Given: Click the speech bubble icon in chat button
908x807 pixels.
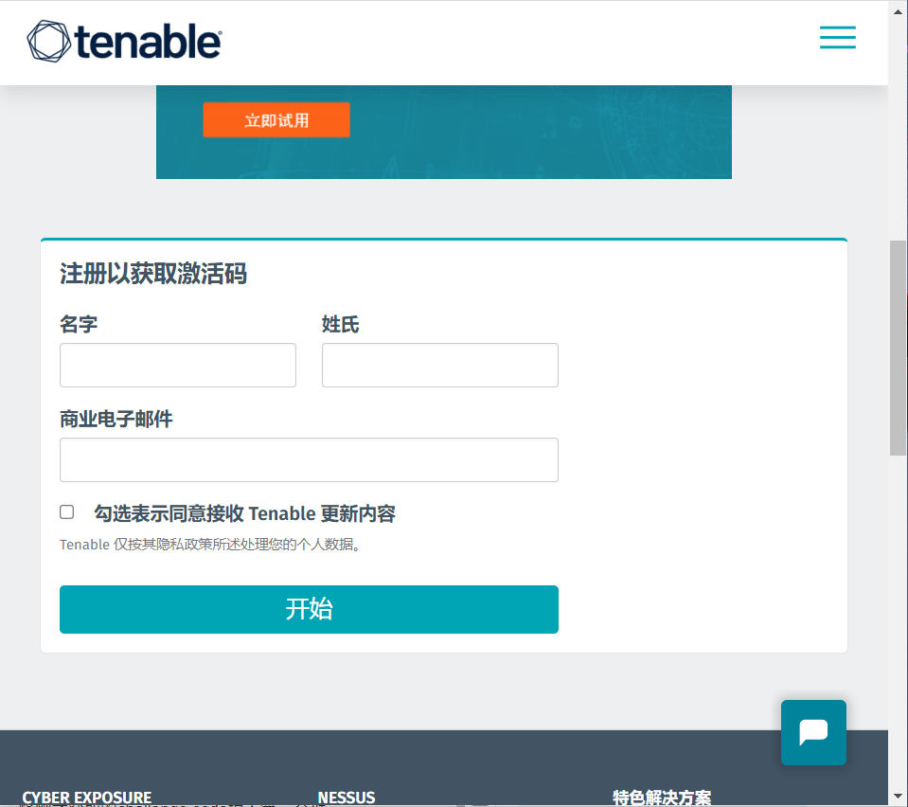Looking at the screenshot, I should coord(812,731).
